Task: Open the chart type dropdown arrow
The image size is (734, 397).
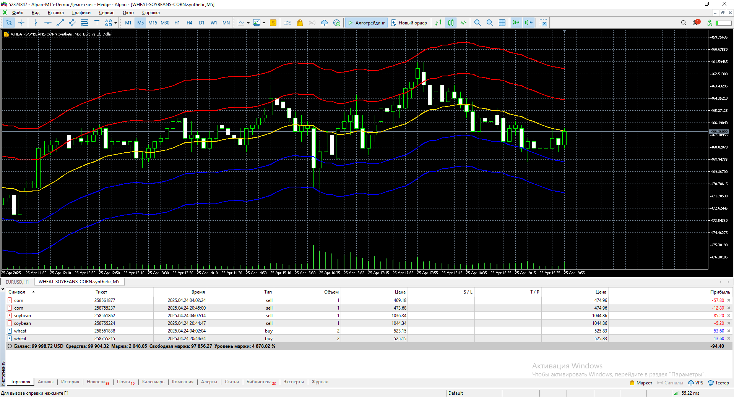Action: (x=248, y=23)
